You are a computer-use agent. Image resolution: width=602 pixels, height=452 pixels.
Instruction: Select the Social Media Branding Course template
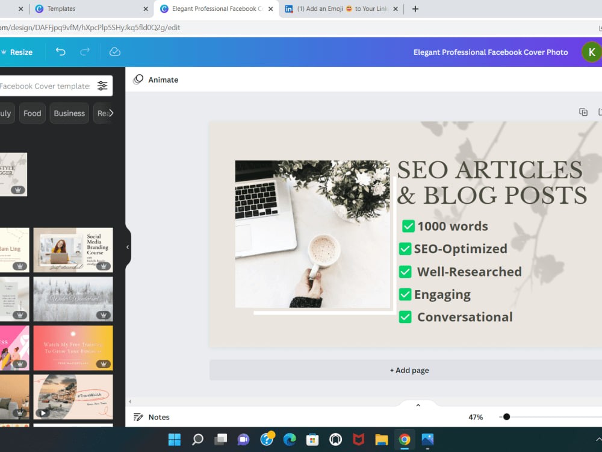[x=73, y=250]
